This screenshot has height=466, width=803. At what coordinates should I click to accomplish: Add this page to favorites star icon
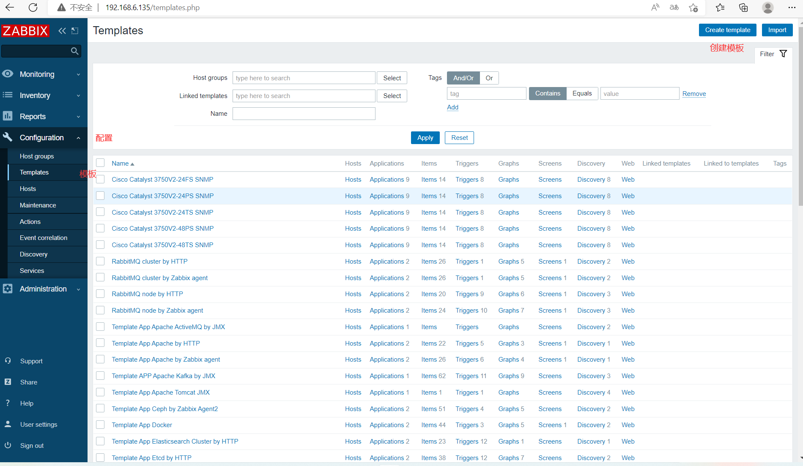(693, 7)
